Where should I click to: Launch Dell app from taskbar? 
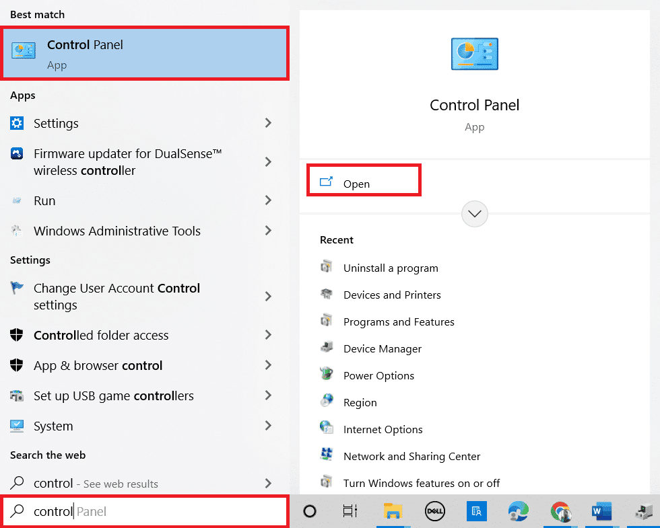[435, 511]
